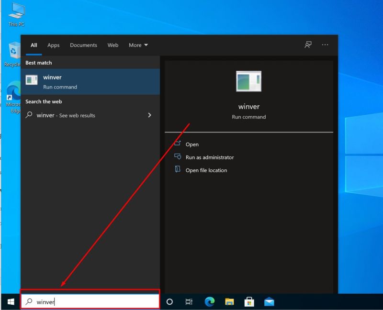Screen dimensions: 383x310
Task: Launch Microsoft Edge from the taskbar
Action: tap(209, 302)
